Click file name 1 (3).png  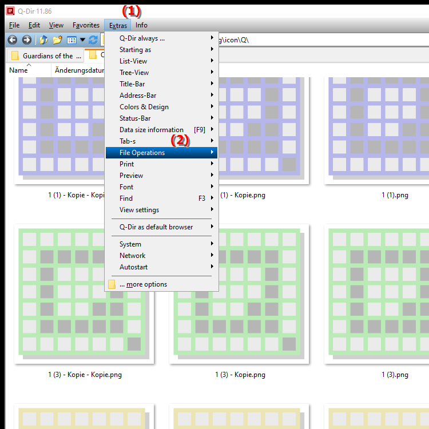pos(395,375)
